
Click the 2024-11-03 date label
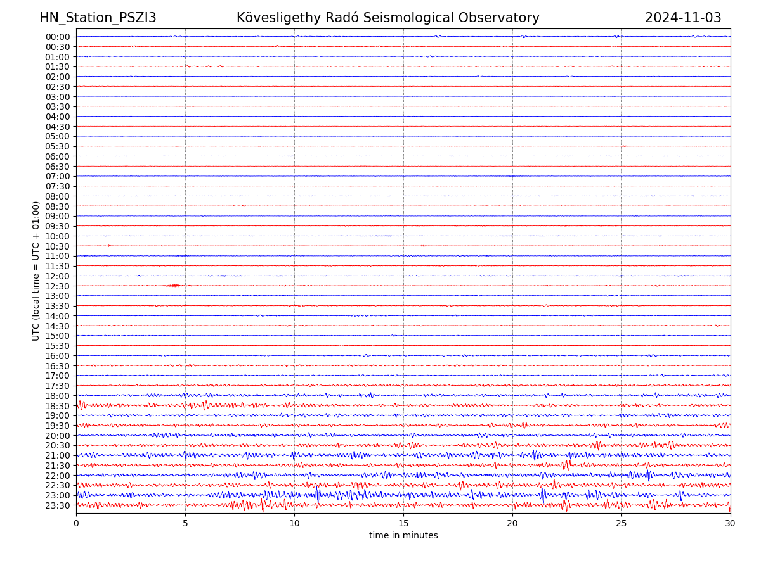[683, 18]
